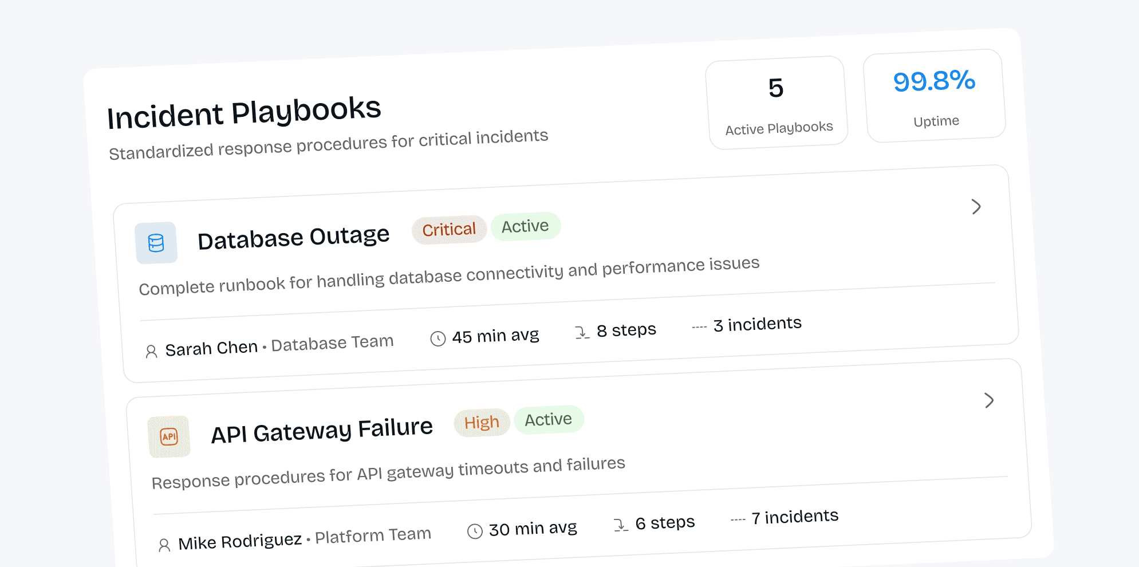Click the API Gateway Failure API icon

click(169, 436)
